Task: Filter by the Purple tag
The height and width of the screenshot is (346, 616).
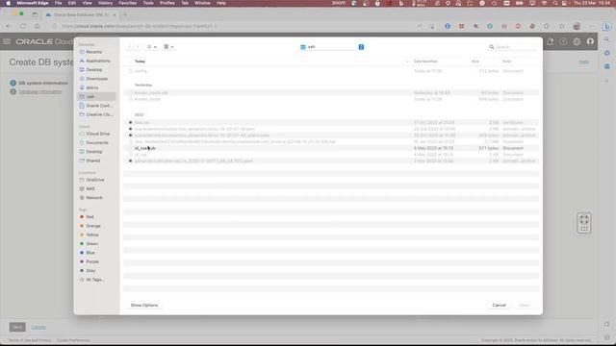Action: click(92, 261)
